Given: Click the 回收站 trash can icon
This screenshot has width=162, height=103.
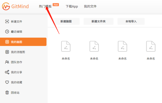Looking at the screenshot, I should pyautogui.click(x=7, y=93).
